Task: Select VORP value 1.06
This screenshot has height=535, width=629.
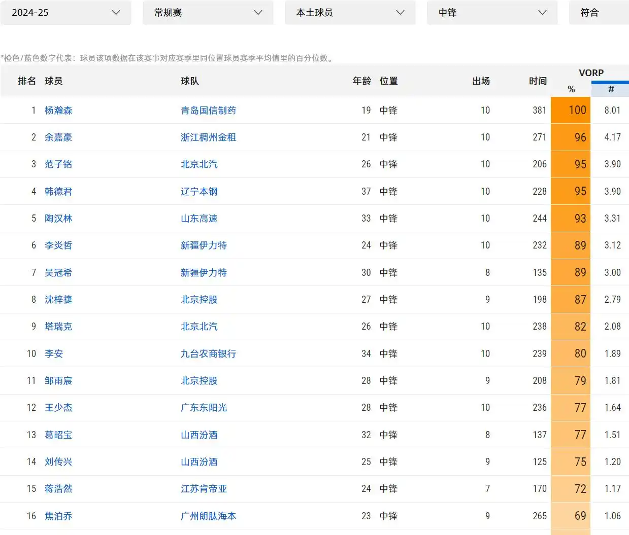Action: pos(612,516)
